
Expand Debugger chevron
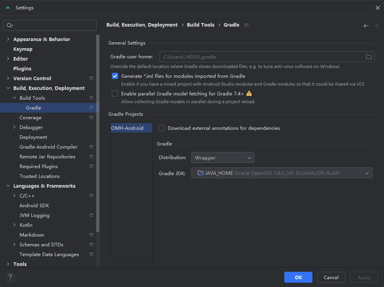tap(14, 127)
